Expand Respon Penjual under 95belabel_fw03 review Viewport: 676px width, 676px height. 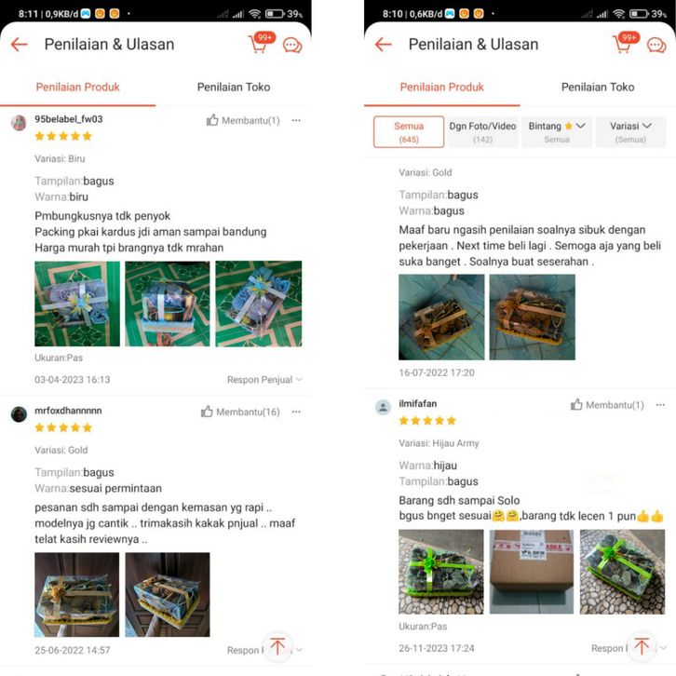264,380
